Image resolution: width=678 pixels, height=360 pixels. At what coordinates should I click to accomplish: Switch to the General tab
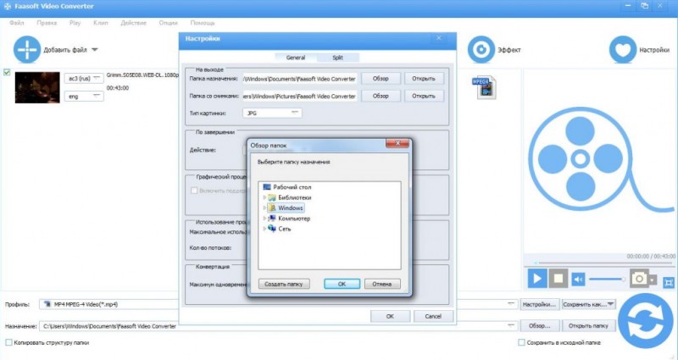click(296, 58)
